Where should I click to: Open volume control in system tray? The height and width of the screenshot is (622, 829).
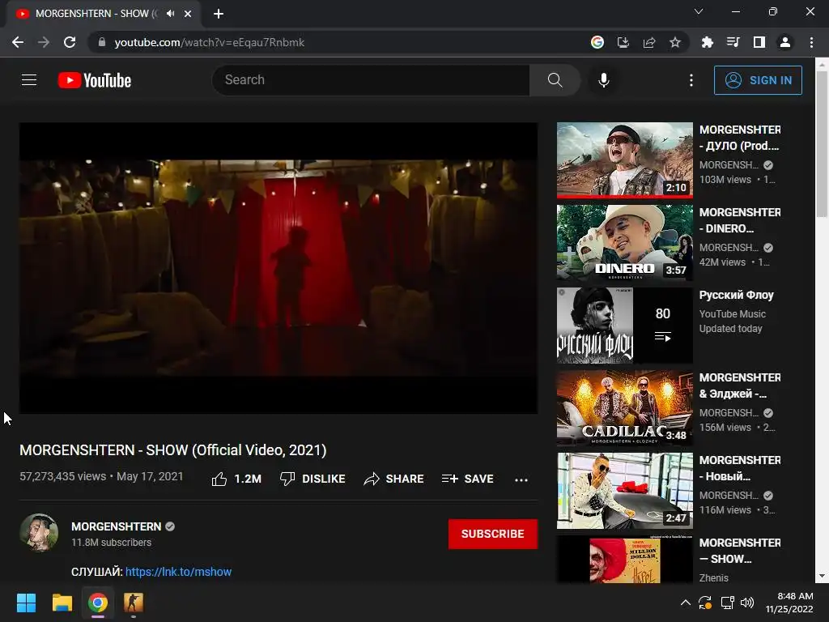point(747,603)
